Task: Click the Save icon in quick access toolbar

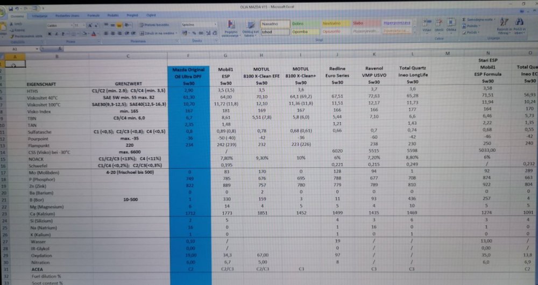Action: coord(11,9)
